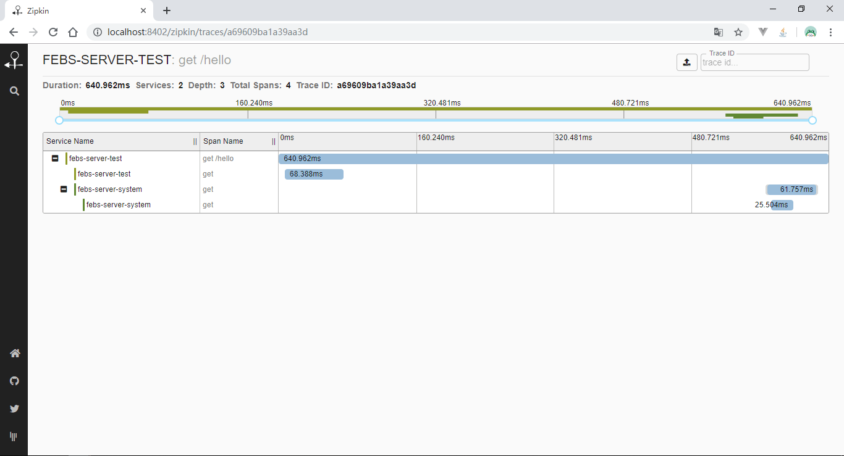Open a new browser tab
Screen dimensions: 844x456
[167, 10]
